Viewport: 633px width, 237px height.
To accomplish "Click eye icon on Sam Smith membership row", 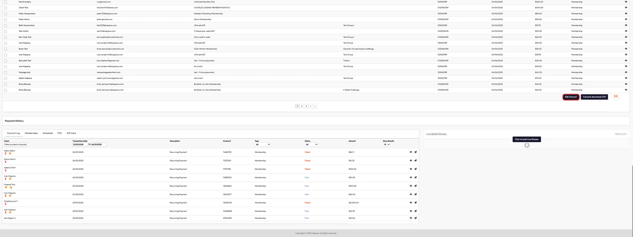I will [626, 31].
